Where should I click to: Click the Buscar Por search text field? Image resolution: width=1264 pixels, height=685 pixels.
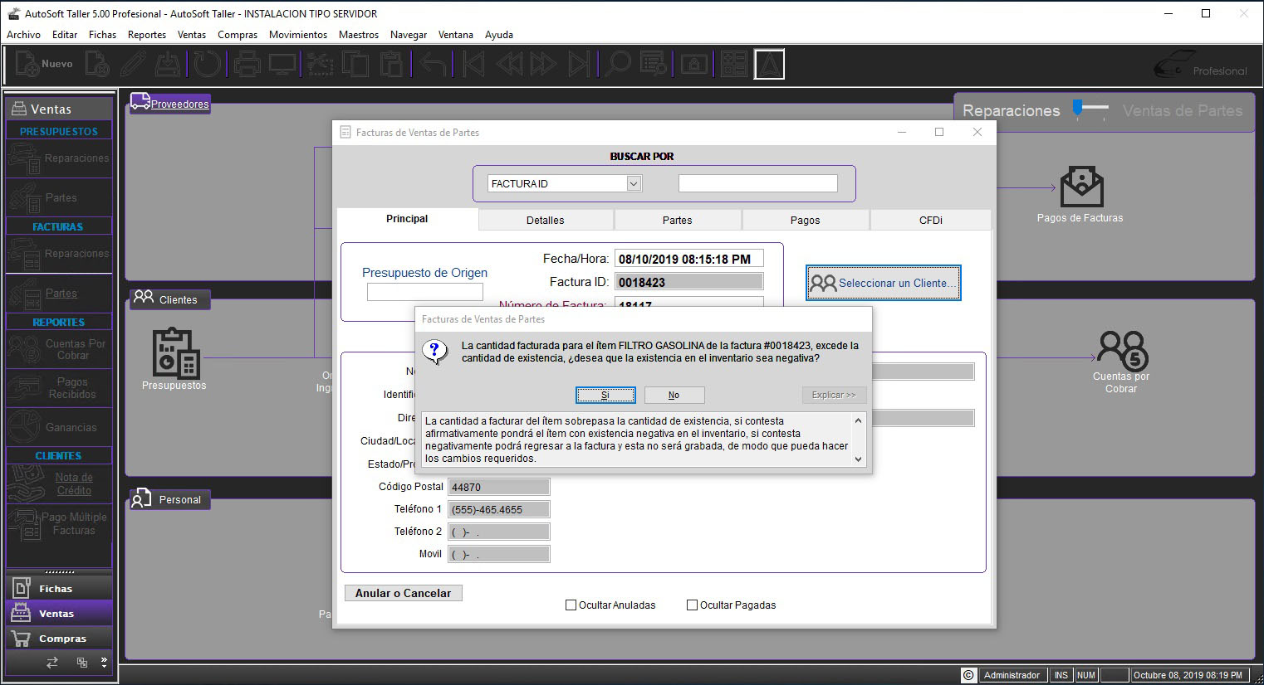coord(758,183)
